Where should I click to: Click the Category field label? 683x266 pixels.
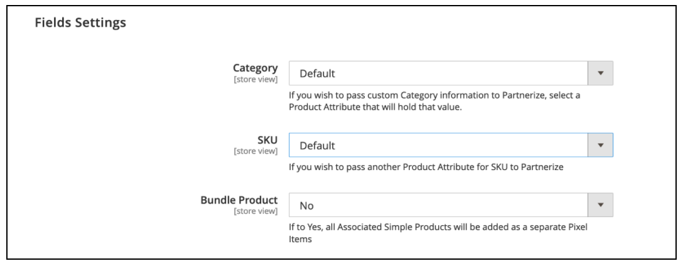[x=255, y=68]
